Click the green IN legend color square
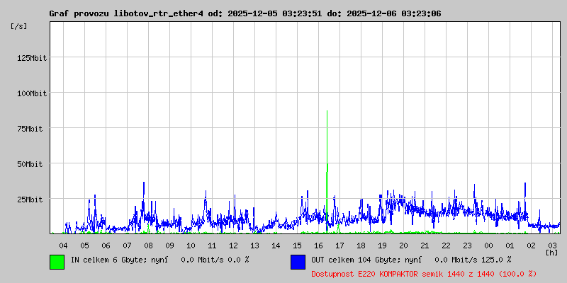Viewport: 567px width, 283px height. [x=57, y=261]
